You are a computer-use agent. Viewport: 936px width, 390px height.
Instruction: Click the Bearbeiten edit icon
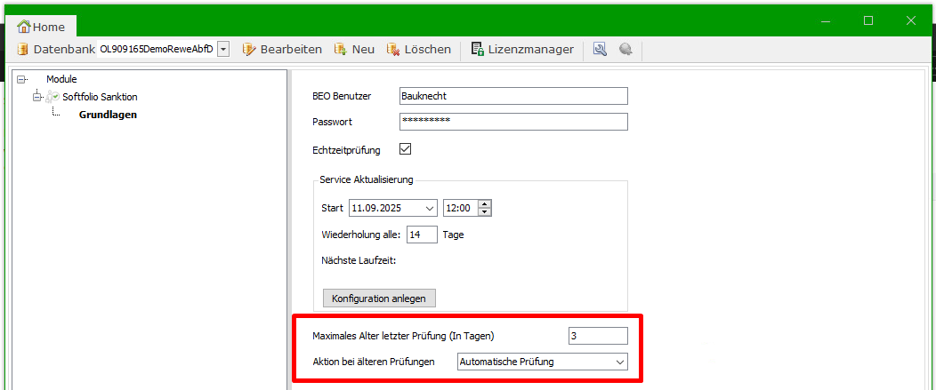tap(249, 50)
